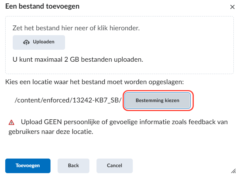This screenshot has height=178, width=242.
Task: Click the red warning triangle icon
Action: click(12, 122)
